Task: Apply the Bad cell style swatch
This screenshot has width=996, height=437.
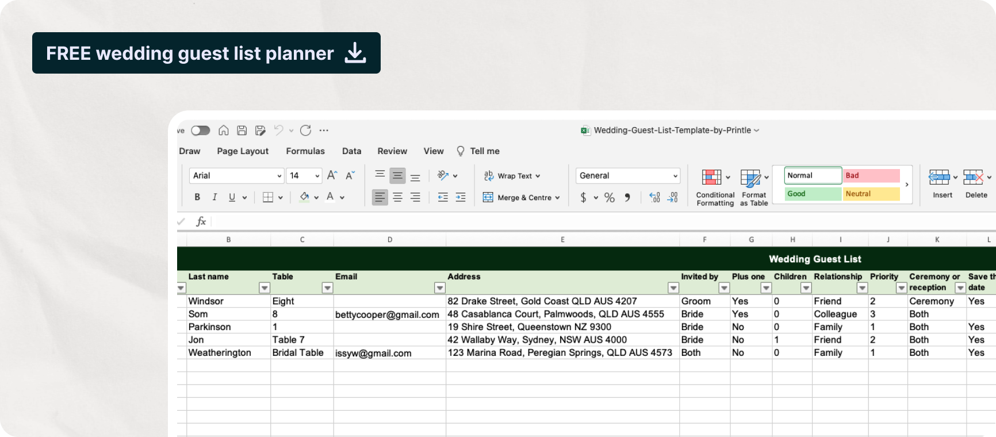Action: (x=871, y=175)
